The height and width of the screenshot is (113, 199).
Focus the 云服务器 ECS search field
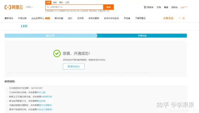click(x=74, y=7)
